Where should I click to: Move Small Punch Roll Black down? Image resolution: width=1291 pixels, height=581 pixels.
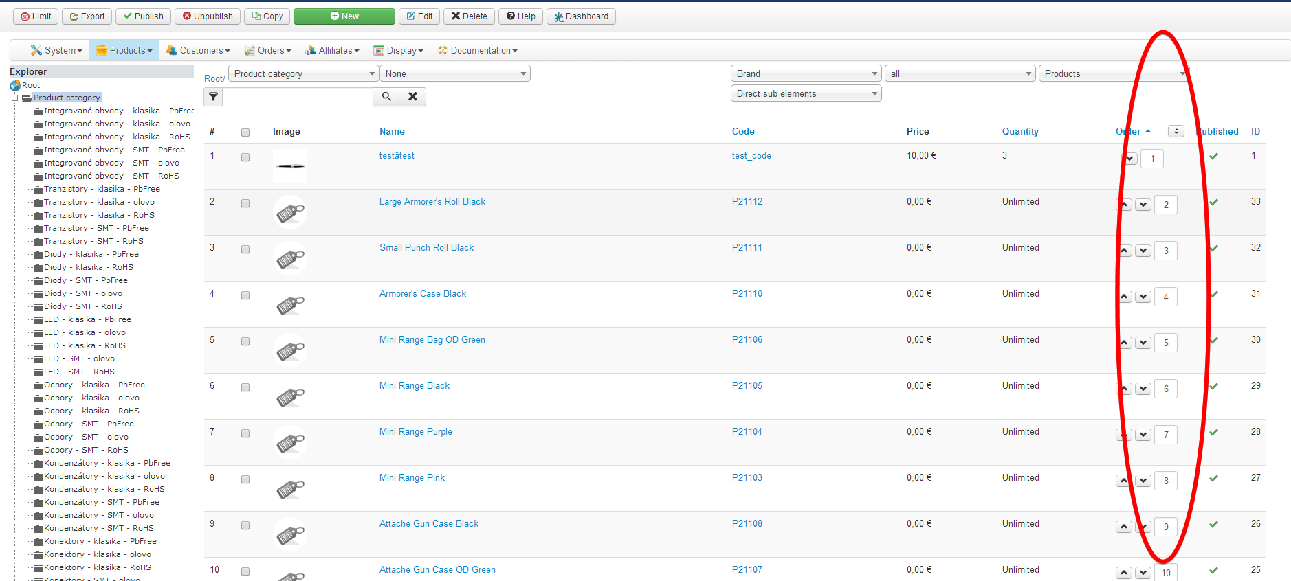tap(1143, 251)
